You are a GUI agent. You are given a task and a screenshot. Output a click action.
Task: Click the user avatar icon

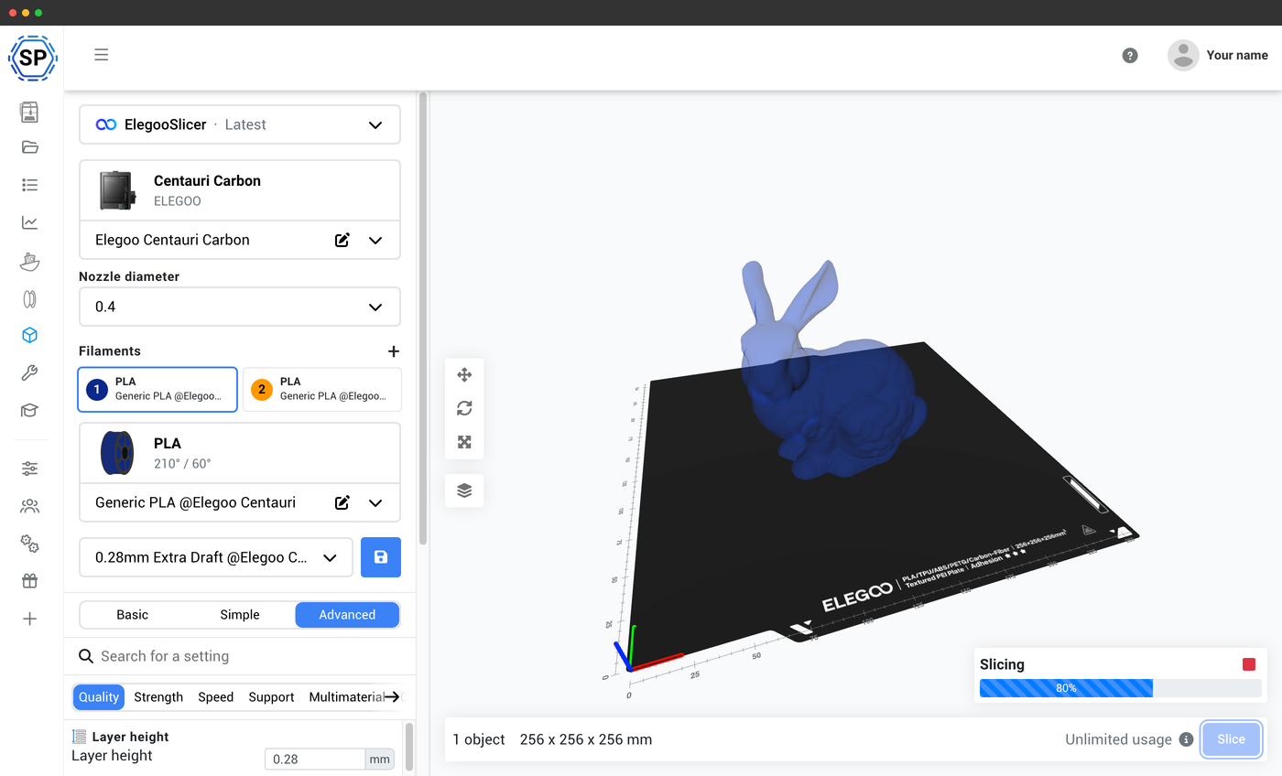point(1183,55)
